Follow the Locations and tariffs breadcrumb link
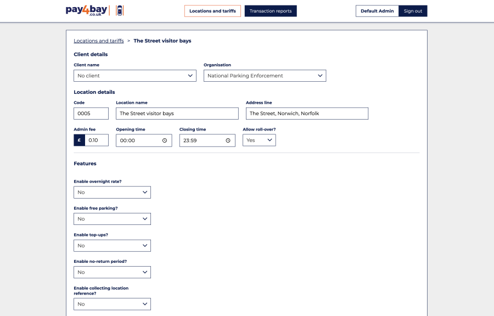494x316 pixels. click(99, 41)
